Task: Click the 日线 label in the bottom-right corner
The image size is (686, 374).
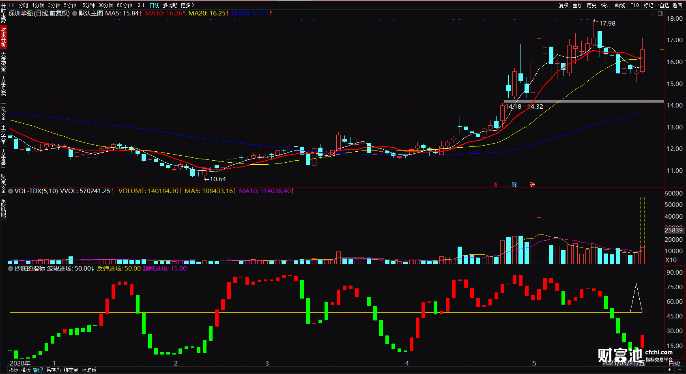Action: (x=674, y=364)
